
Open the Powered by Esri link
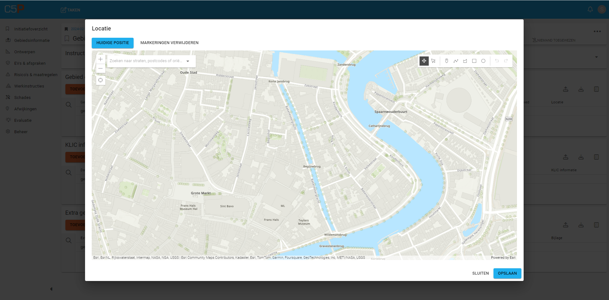503,258
